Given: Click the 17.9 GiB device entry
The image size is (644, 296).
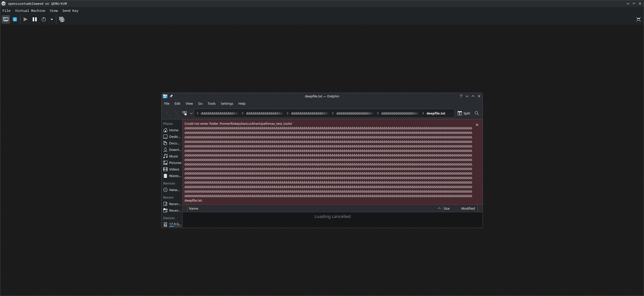Looking at the screenshot, I should (175, 224).
